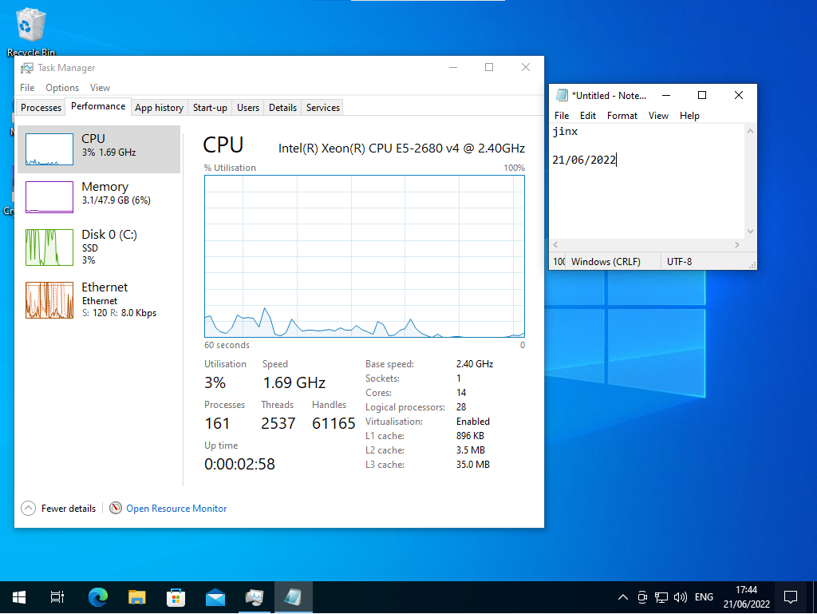This screenshot has height=614, width=817.
Task: Open Task Manager Options menu
Action: coord(62,88)
